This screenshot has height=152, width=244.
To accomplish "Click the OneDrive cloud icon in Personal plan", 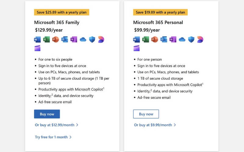I will [x=182, y=40].
